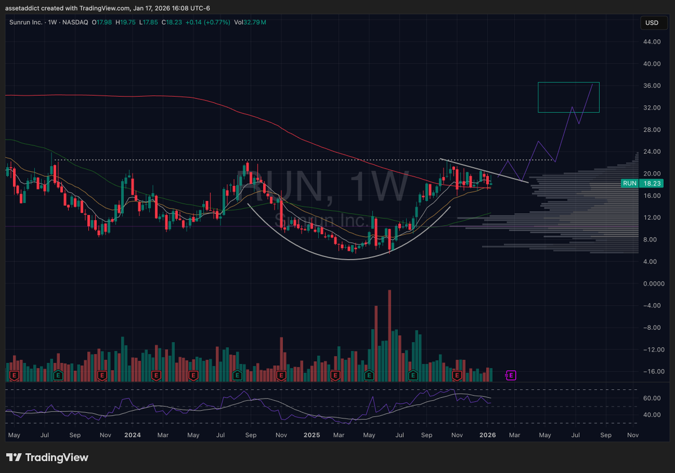Screen dimensions: 675x473
Task: Click the earnings E marker below the 2024 label
Action: 155,375
